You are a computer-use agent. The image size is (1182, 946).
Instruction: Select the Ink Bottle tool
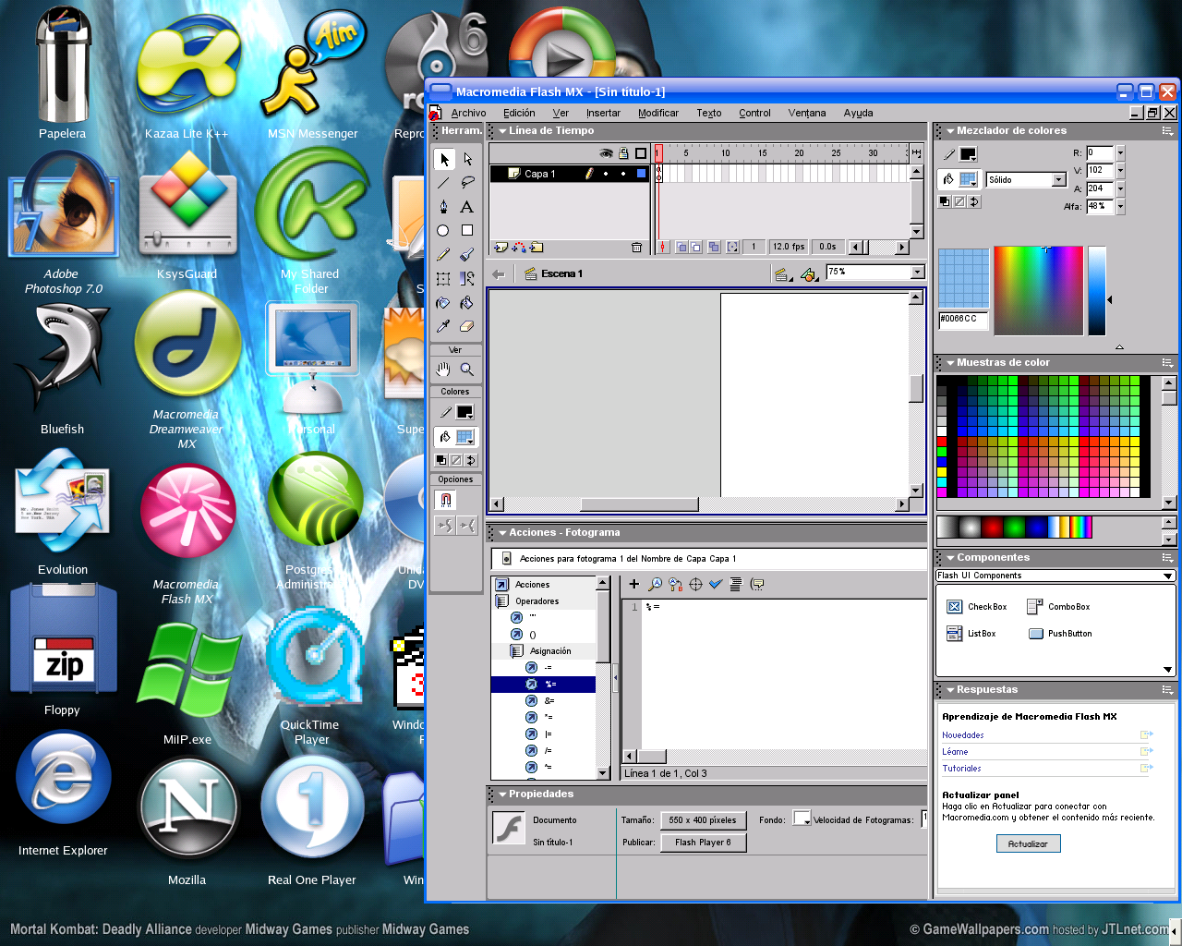pyautogui.click(x=444, y=302)
